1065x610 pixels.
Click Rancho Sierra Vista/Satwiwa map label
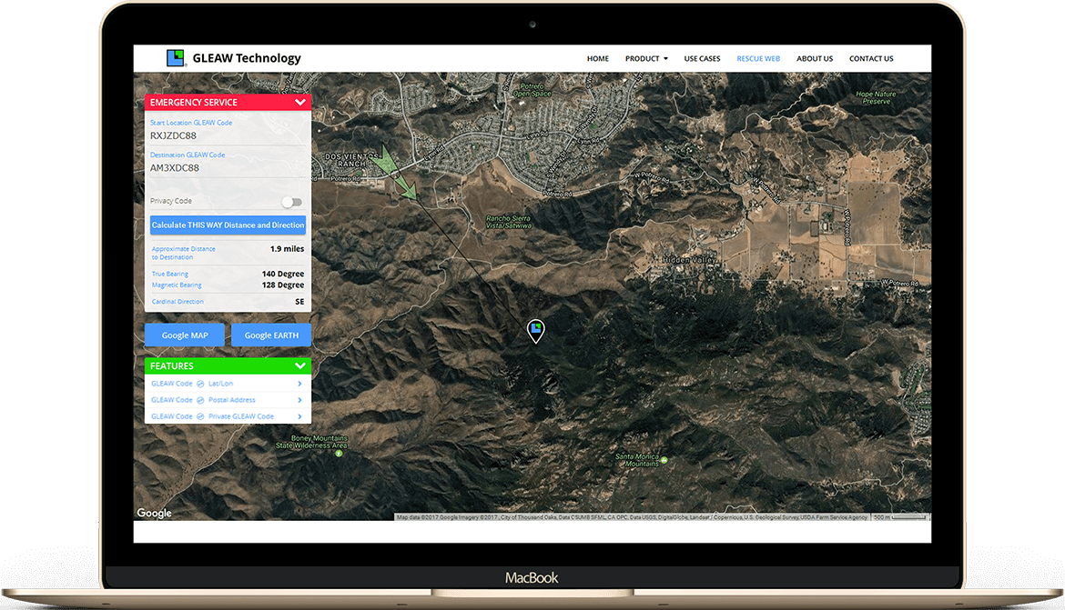(508, 222)
